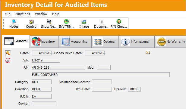Select the Show Ne... toolbar icon
The height and width of the screenshot is (109, 186).
[49, 22]
